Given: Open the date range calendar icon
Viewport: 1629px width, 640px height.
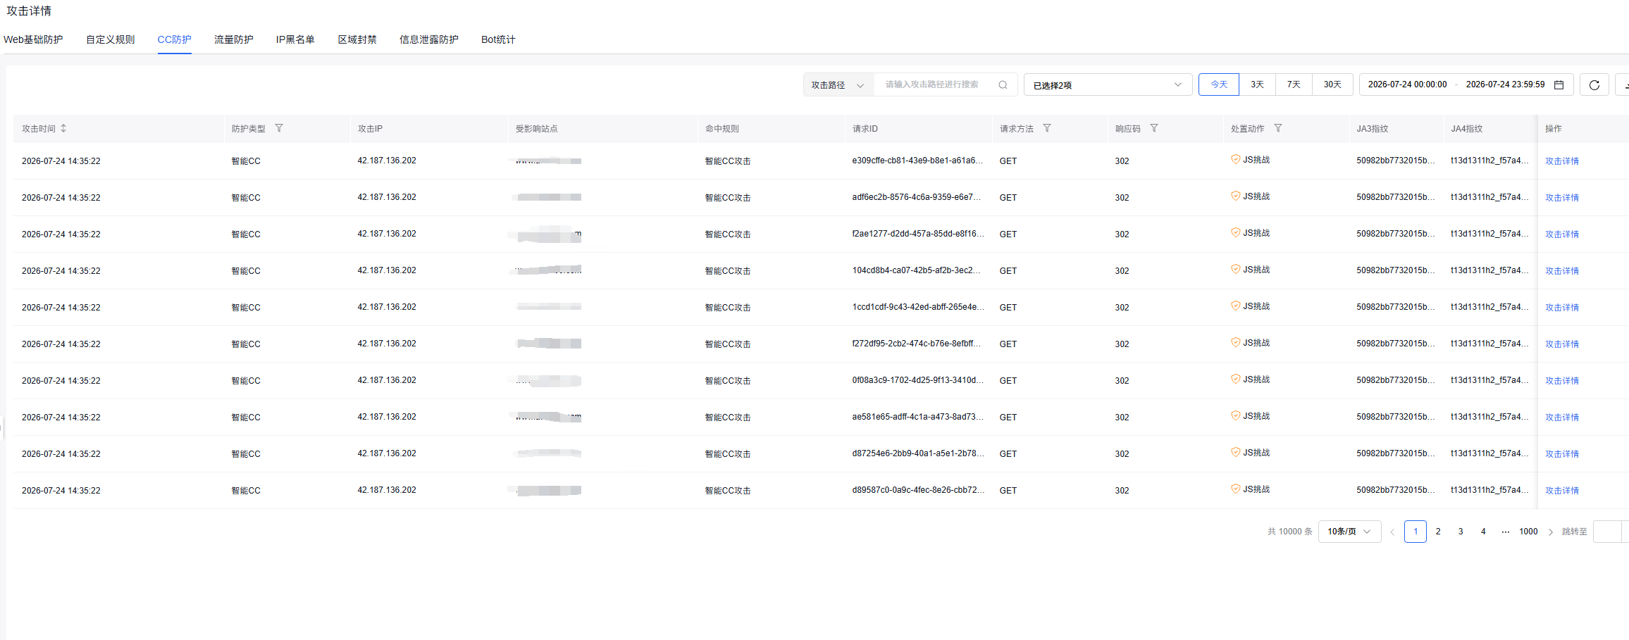Looking at the screenshot, I should [1559, 84].
